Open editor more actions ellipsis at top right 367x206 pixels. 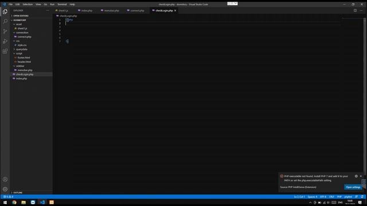[x=361, y=10]
